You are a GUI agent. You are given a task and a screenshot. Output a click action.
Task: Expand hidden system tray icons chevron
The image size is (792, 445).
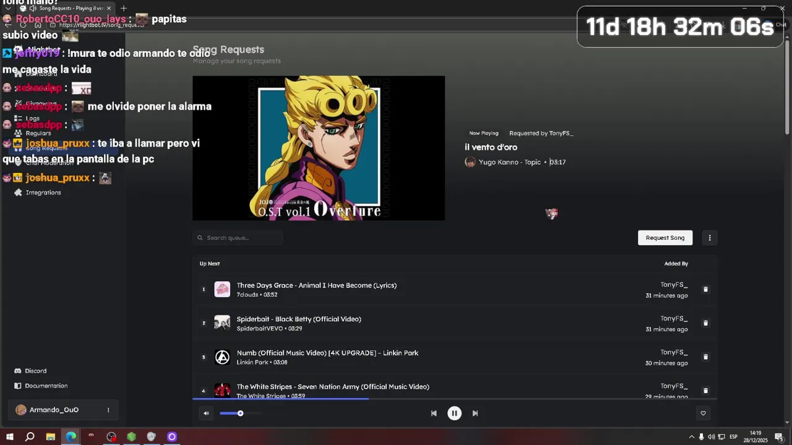click(692, 437)
